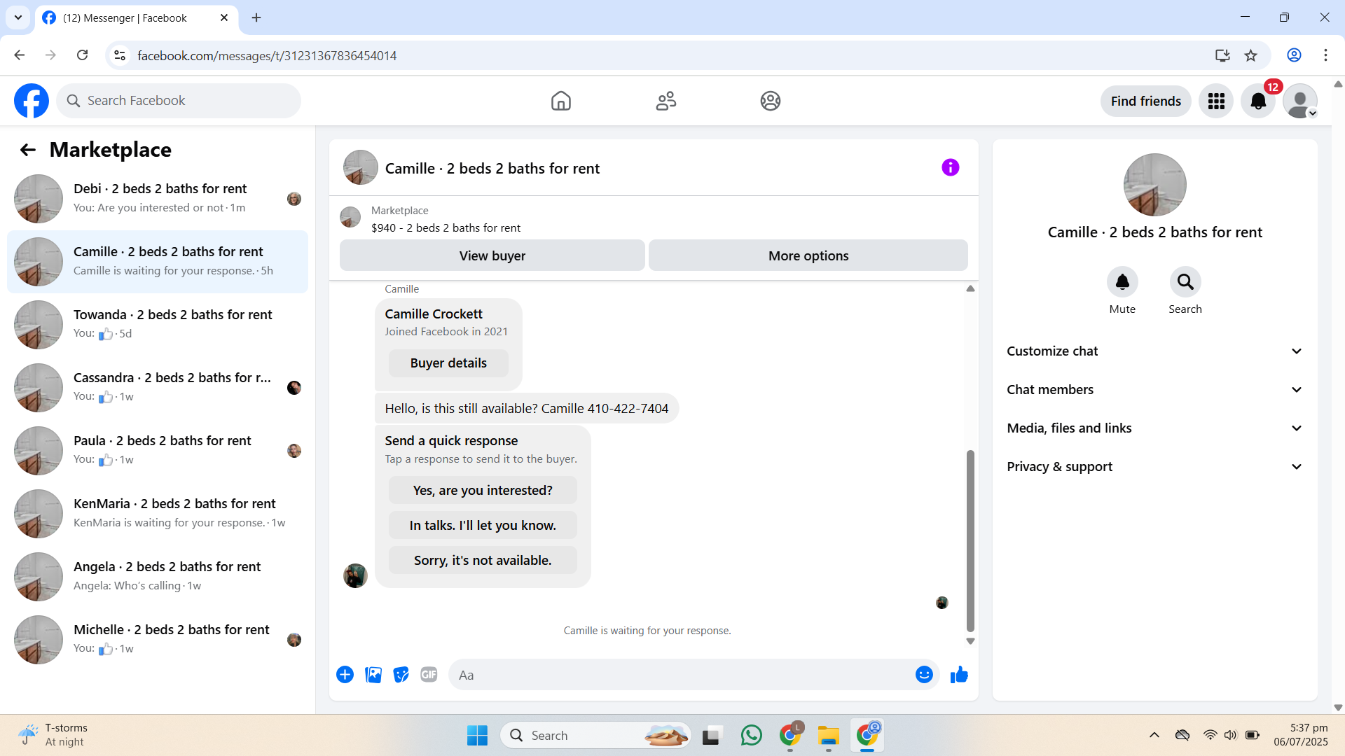The image size is (1345, 756).
Task: Send quick reply 'Sorry, it's not available.'
Action: pyautogui.click(x=483, y=561)
